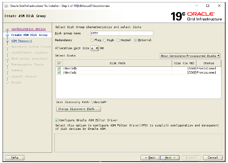This screenshot has height=163, width=228.
Task: Open the ASM Password step
Action: click(x=22, y=41)
